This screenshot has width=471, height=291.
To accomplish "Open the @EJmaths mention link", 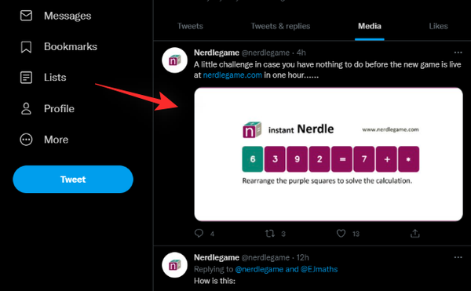I will point(319,269).
